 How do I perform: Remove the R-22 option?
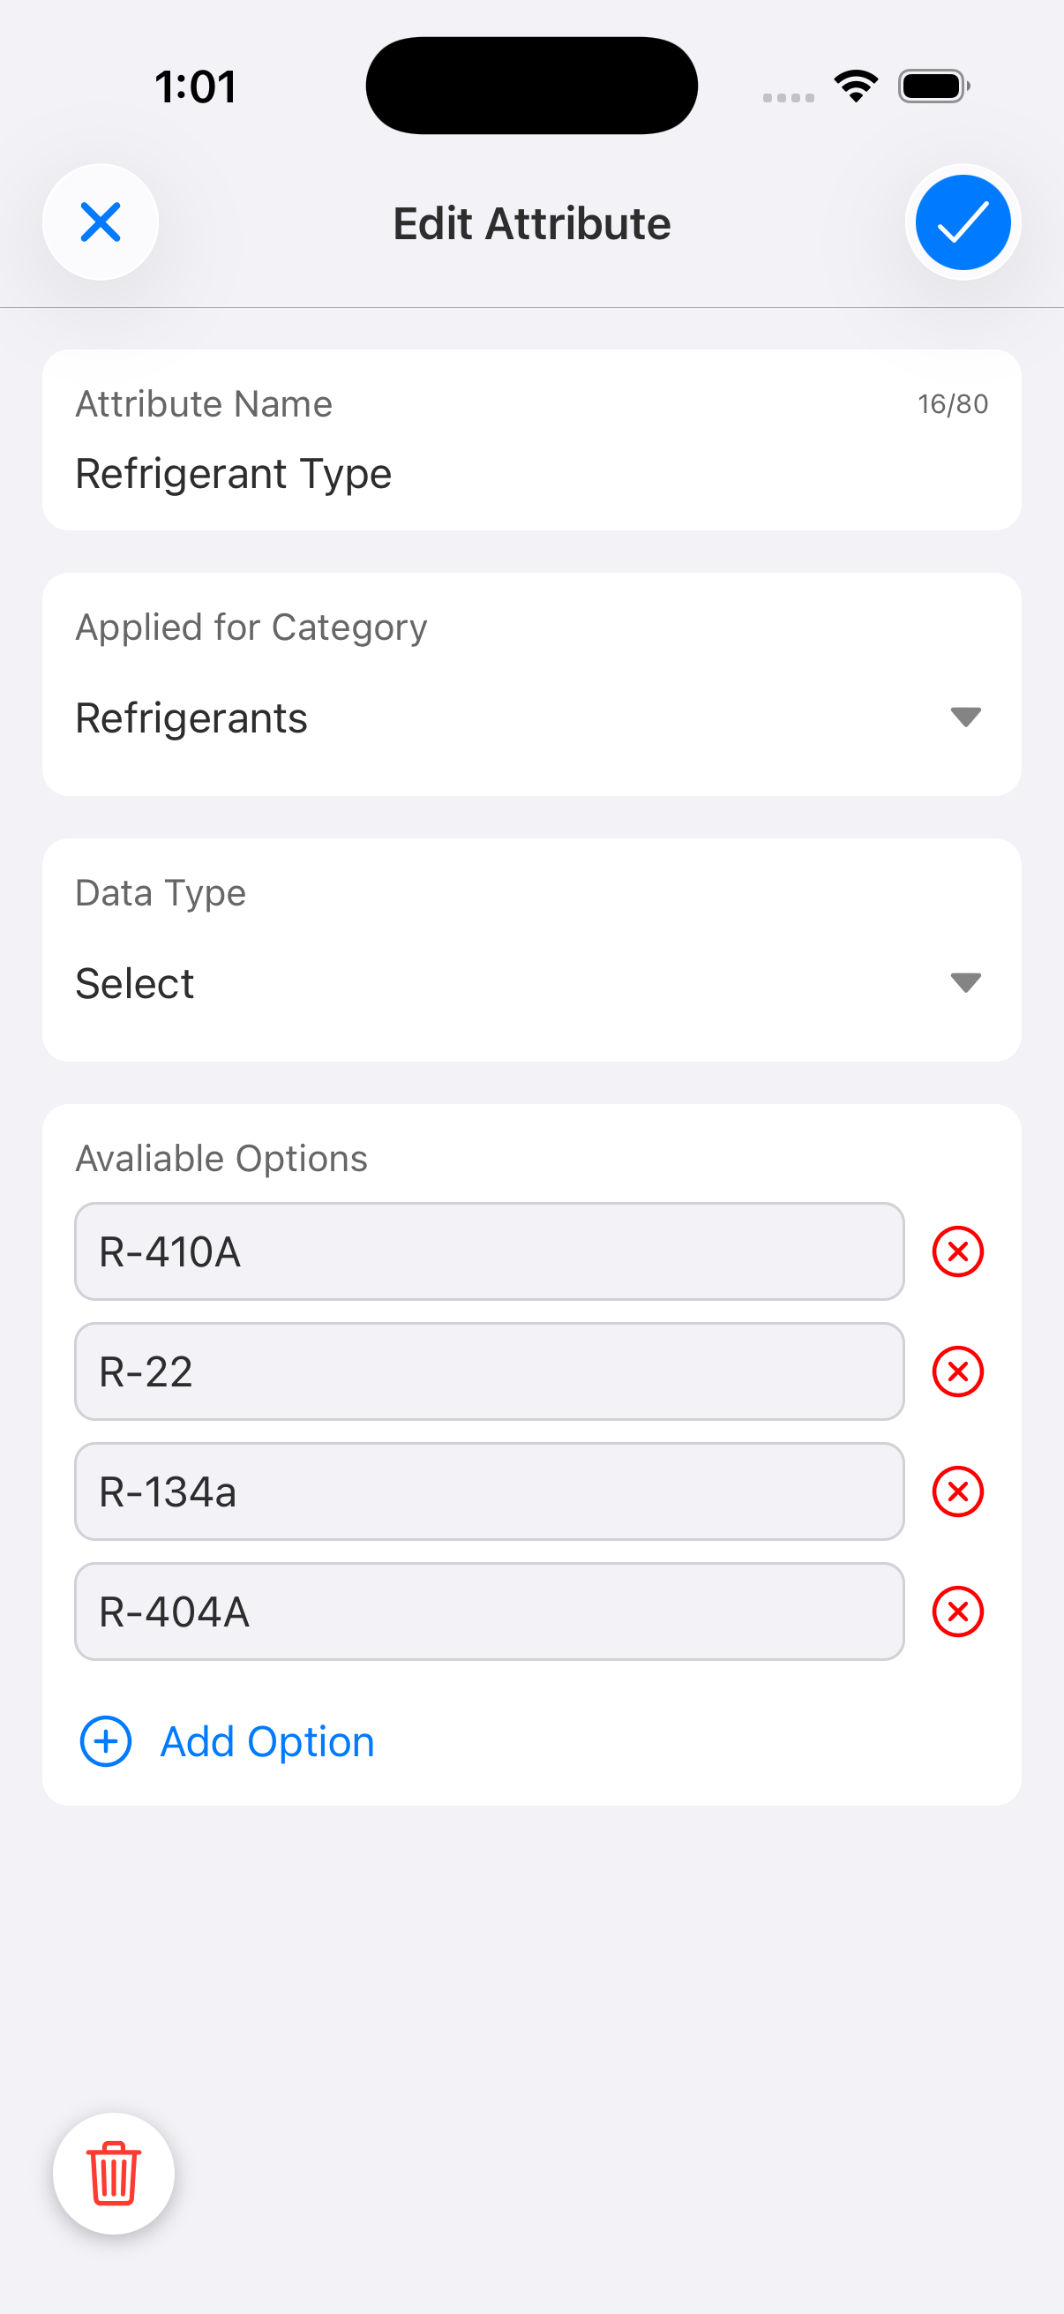point(958,1371)
